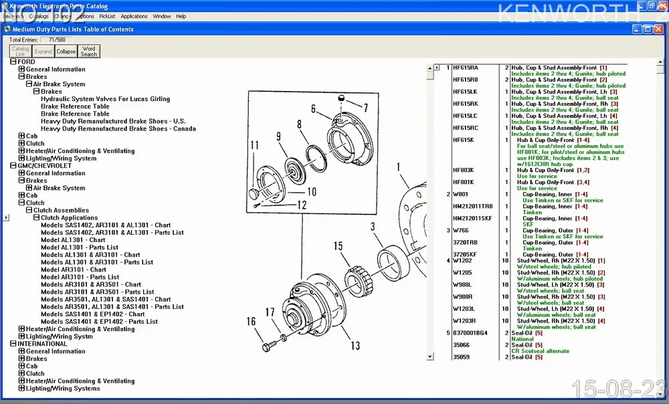The width and height of the screenshot is (669, 404).
Task: Click callout number 16 in diagram
Action: click(251, 321)
